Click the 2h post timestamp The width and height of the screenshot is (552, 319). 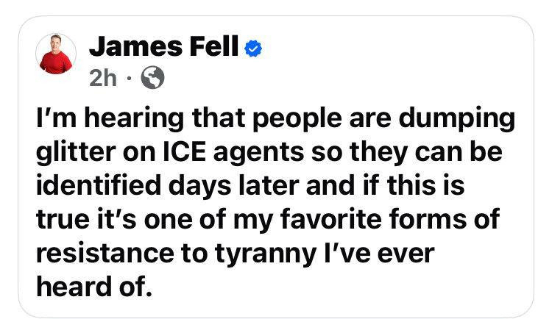[102, 78]
